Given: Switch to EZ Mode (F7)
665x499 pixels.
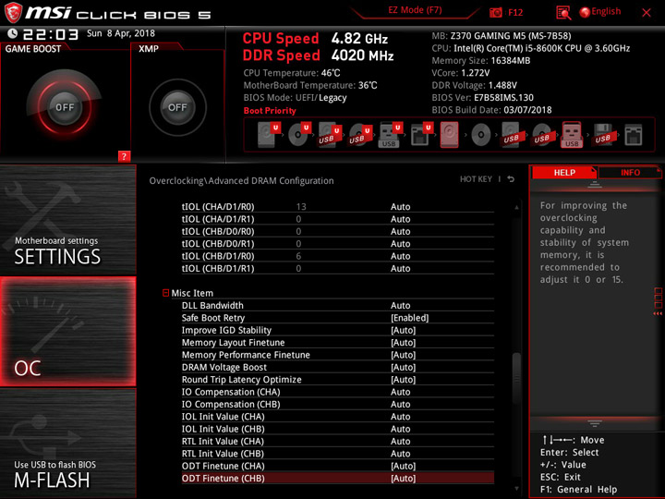Looking at the screenshot, I should pos(415,10).
